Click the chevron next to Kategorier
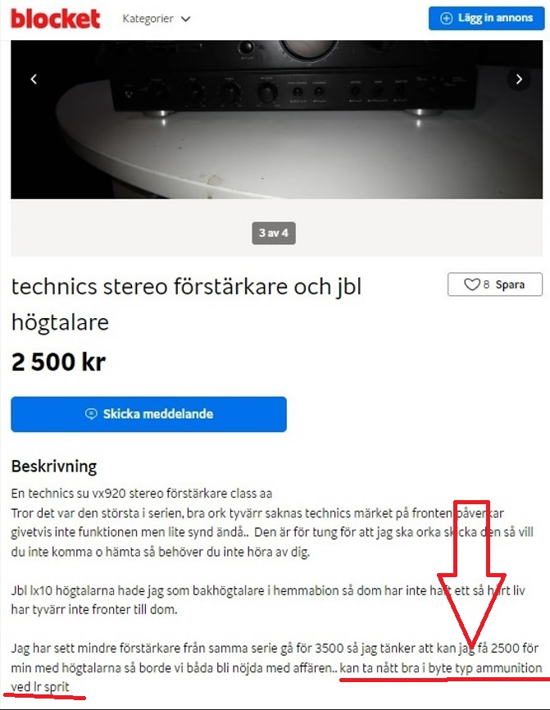The image size is (550, 710). (x=185, y=19)
